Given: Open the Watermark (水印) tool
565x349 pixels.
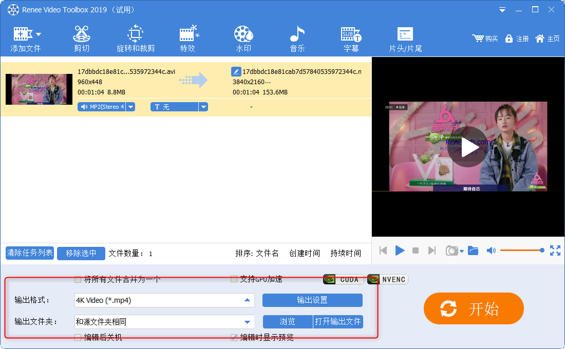Looking at the screenshot, I should tap(243, 38).
